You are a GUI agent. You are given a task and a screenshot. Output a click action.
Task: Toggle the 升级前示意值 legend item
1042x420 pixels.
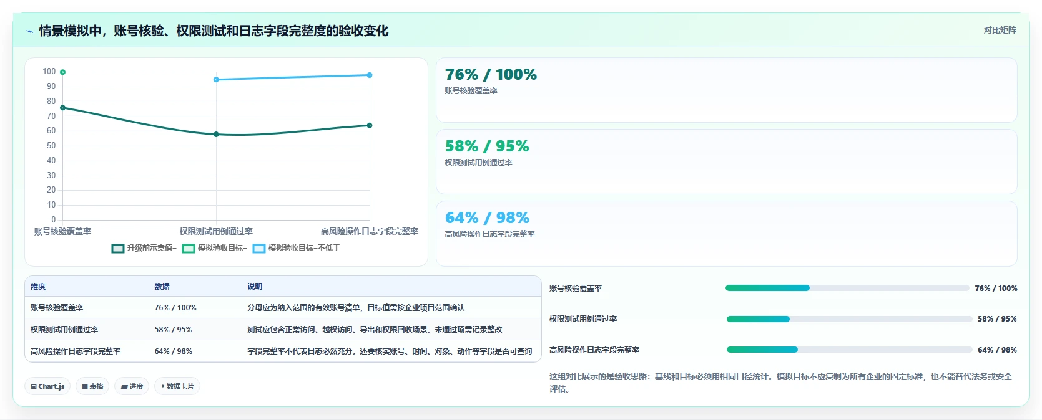[144, 248]
